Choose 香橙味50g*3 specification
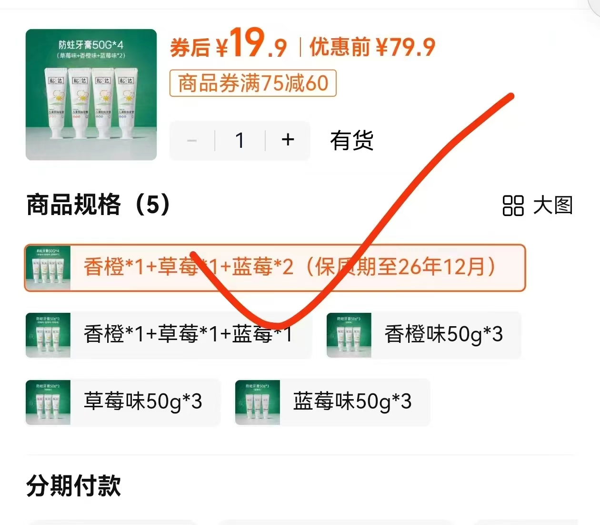 (424, 334)
